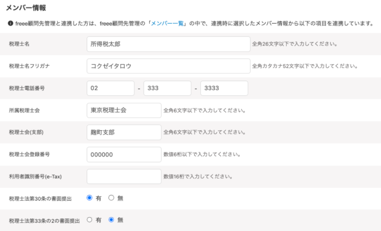Click the 税理士名 input containing 所得税太郎
Image resolution: width=381 pixels, height=231 pixels.
[168, 44]
